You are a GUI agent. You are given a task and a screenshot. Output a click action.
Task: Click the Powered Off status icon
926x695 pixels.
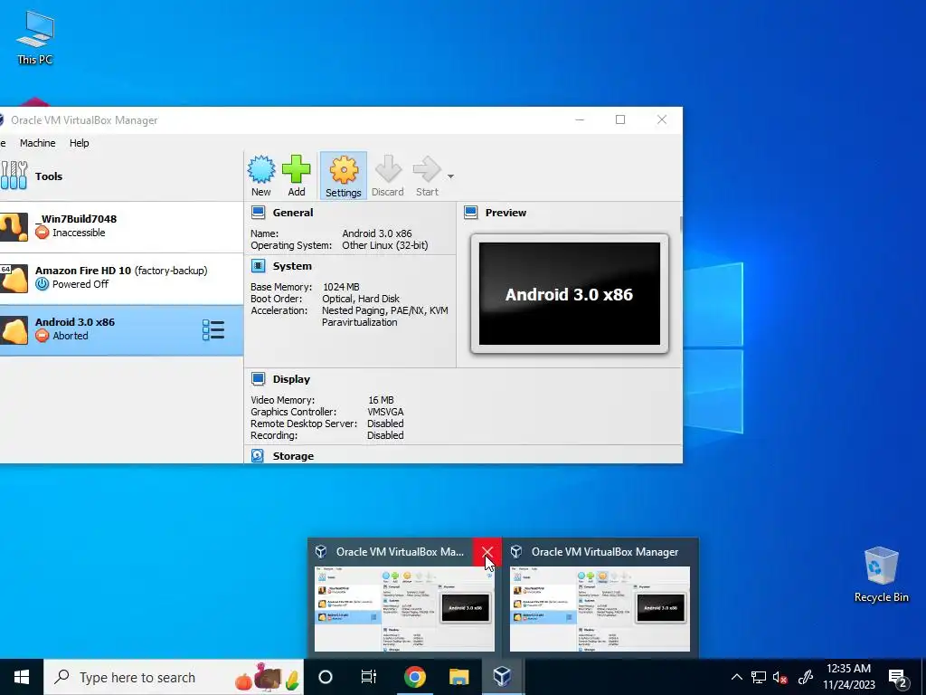[x=42, y=283]
